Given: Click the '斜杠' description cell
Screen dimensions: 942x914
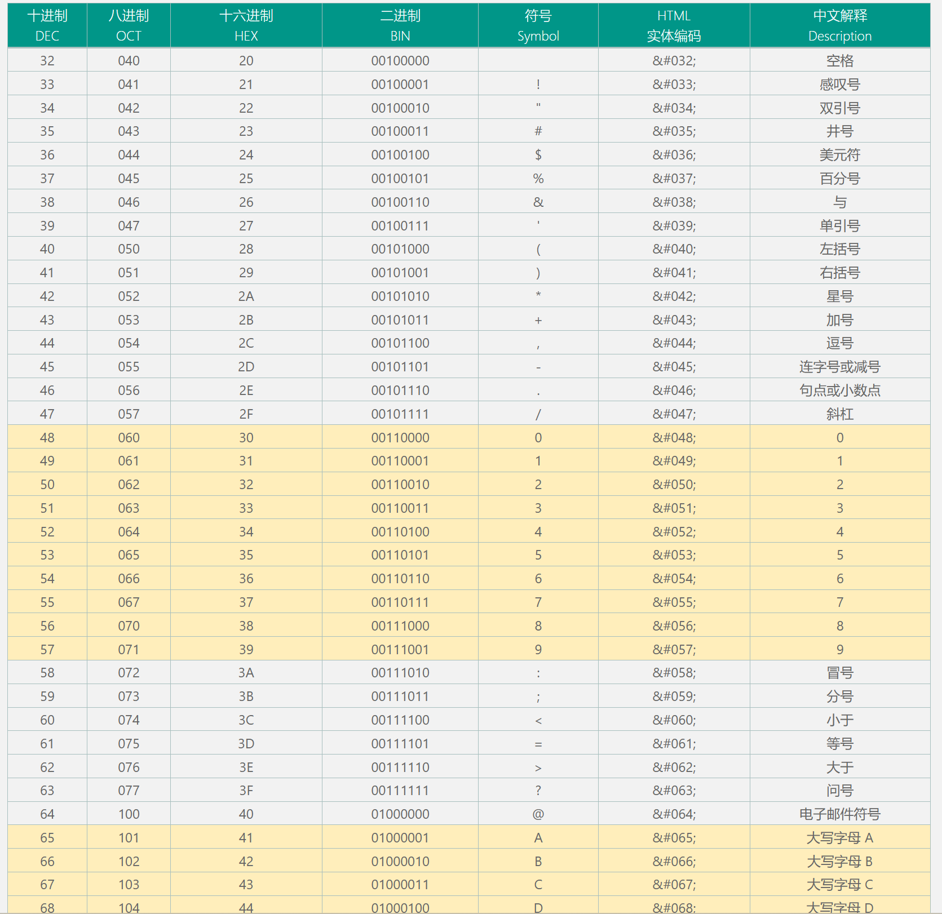Looking at the screenshot, I should pos(840,414).
